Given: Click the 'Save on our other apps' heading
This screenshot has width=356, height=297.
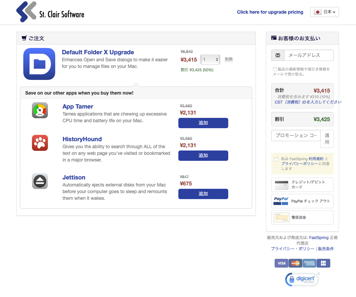Looking at the screenshot, I should click(x=79, y=93).
